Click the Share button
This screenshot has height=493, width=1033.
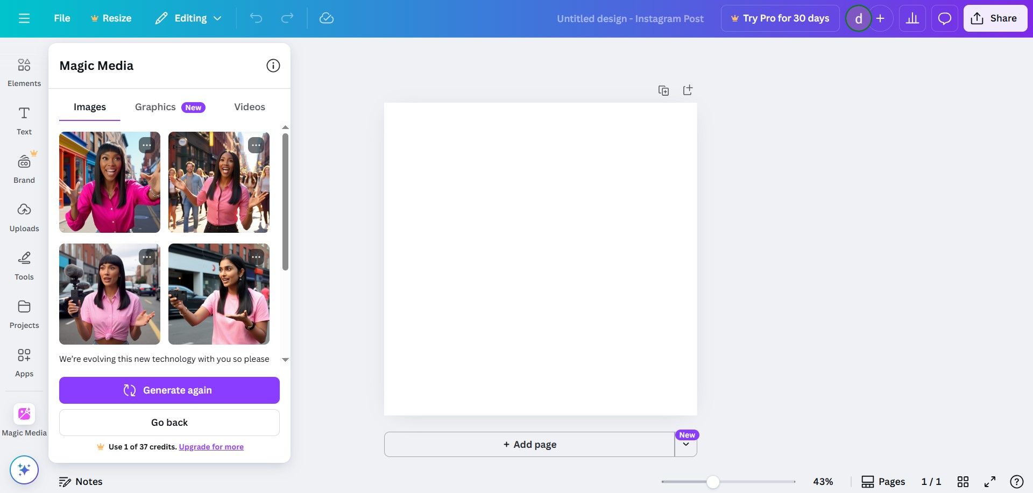995,18
